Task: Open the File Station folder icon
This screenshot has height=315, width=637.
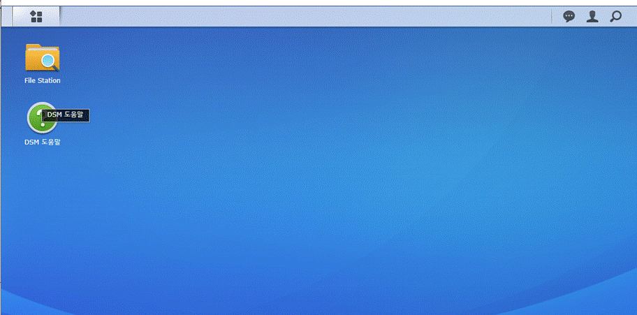Action: point(42,58)
